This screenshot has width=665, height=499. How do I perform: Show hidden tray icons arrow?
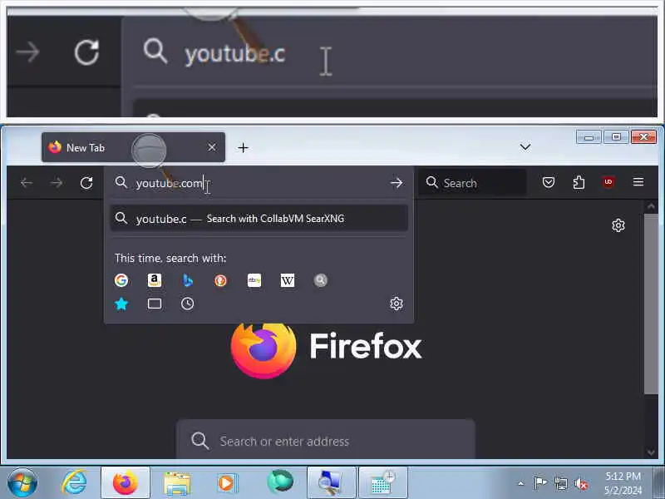click(521, 483)
